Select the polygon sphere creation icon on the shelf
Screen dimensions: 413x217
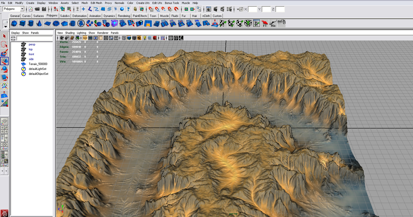pyautogui.click(x=14, y=24)
